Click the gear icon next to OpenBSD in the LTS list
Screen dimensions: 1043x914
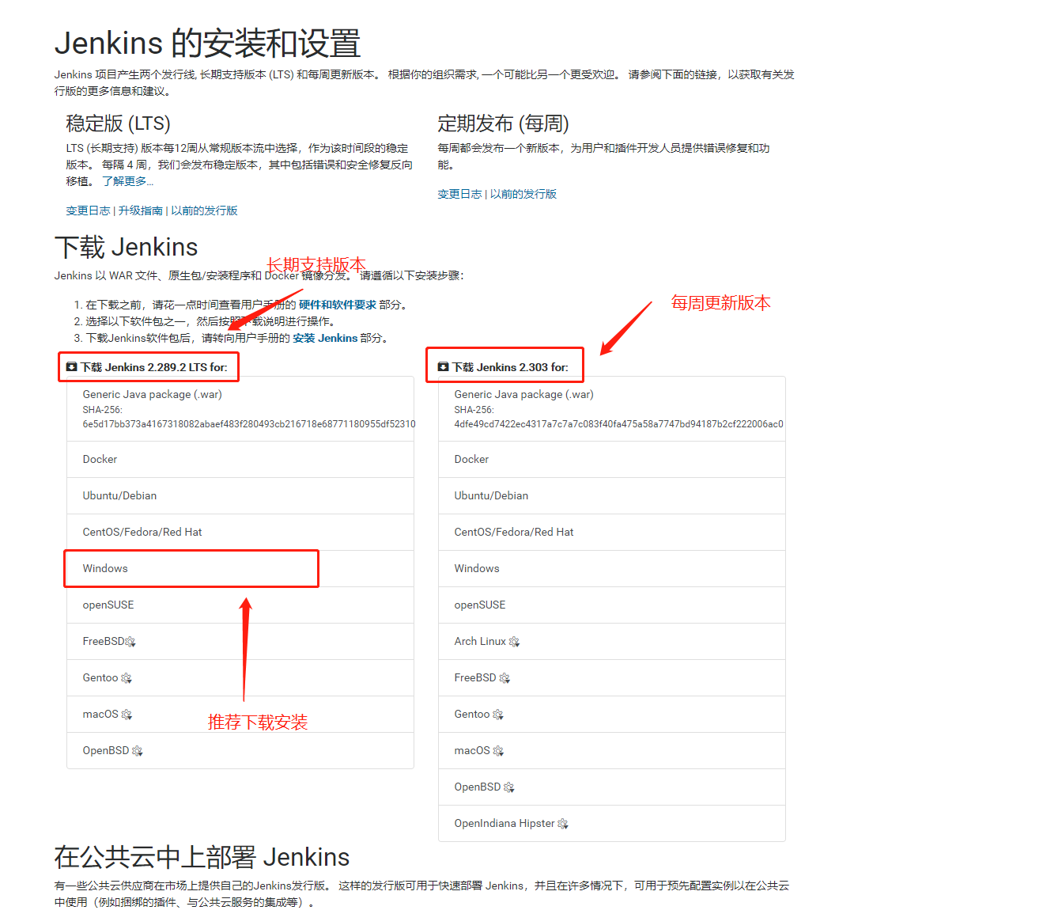click(137, 751)
